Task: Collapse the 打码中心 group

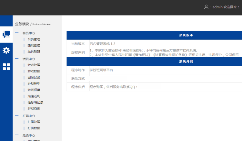Action: [x=29, y=116]
